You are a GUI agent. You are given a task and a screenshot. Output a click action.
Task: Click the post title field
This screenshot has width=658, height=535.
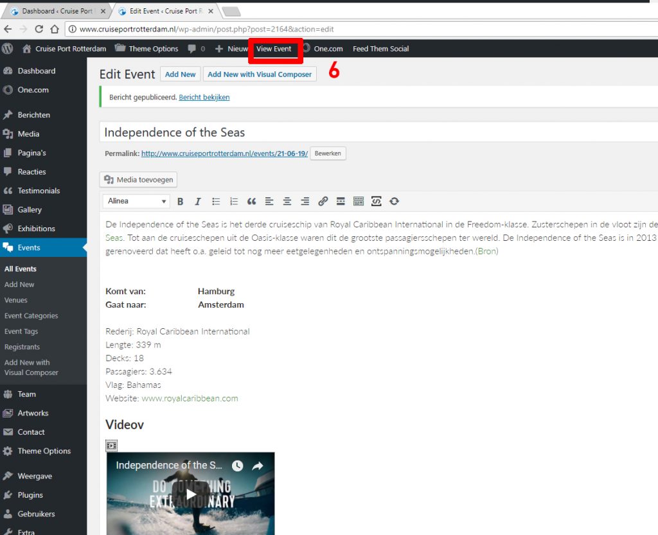click(x=378, y=132)
